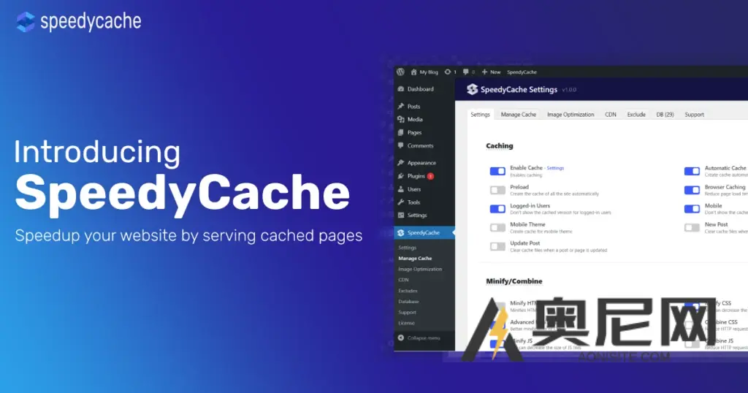The width and height of the screenshot is (748, 393).
Task: Switch to the Settings tab
Action: tap(480, 115)
